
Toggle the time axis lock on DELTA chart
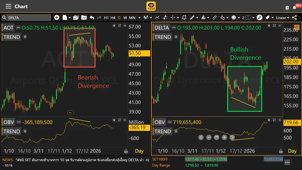click(x=281, y=151)
